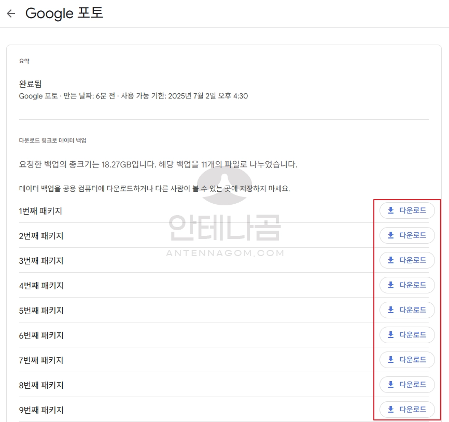The width and height of the screenshot is (449, 422).
Task: Start download of 5번째 패키지
Action: pyautogui.click(x=407, y=310)
